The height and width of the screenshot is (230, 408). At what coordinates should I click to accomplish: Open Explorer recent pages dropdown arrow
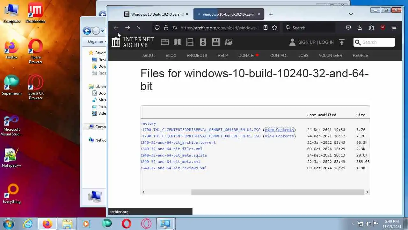(x=102, y=31)
